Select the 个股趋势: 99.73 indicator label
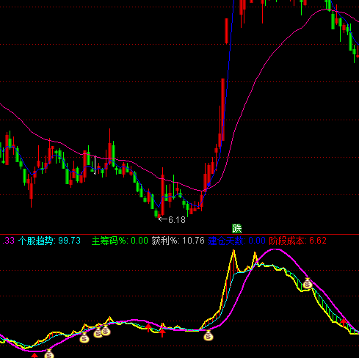Image resolution: width=359 pixels, height=358 pixels. click(49, 241)
